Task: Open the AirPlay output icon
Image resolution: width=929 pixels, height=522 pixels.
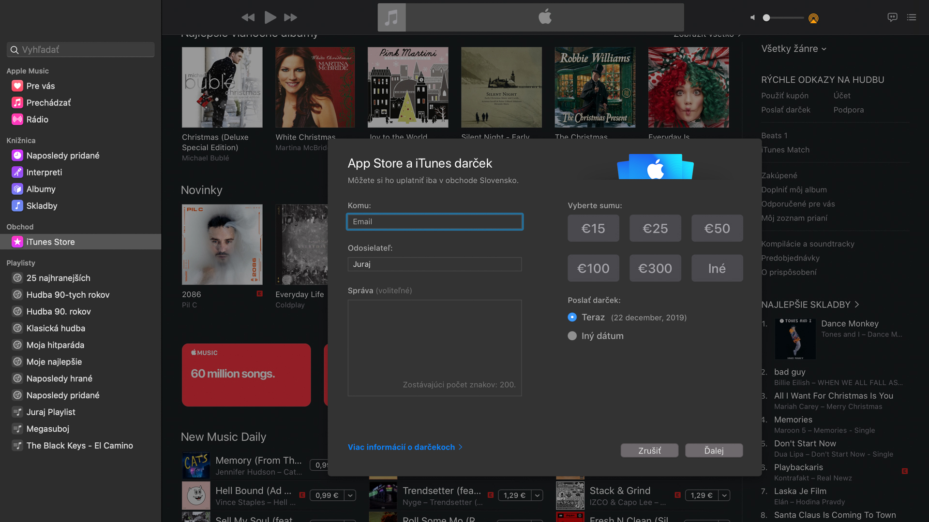Action: (x=813, y=18)
